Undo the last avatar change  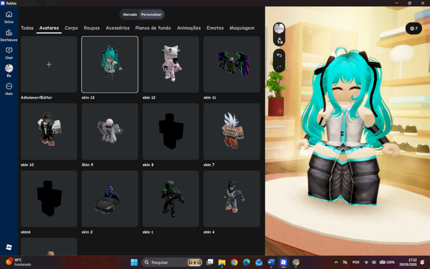pyautogui.click(x=279, y=55)
